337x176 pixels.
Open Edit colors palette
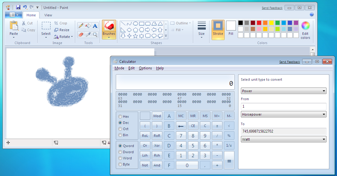tap(305, 30)
